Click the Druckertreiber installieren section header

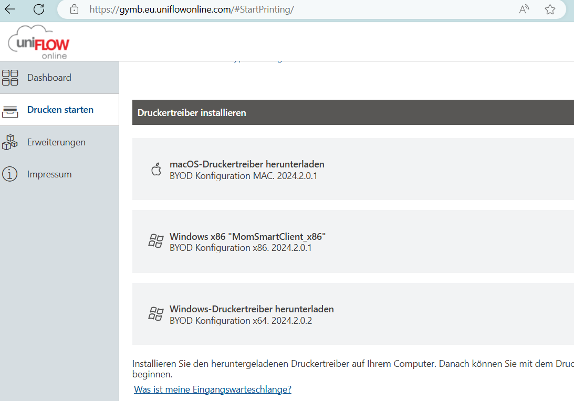point(192,113)
